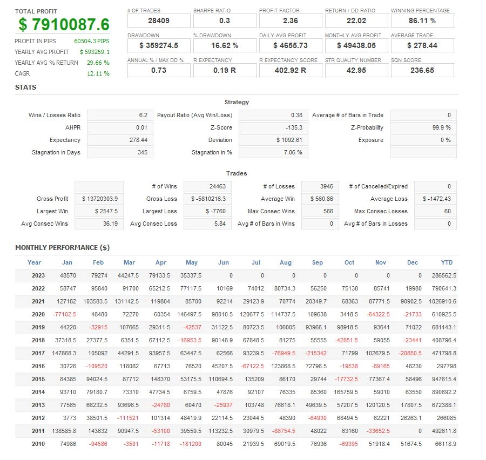Select 2017 September loss -215342
Viewport: 486px width, 460px height.
[x=316, y=354]
